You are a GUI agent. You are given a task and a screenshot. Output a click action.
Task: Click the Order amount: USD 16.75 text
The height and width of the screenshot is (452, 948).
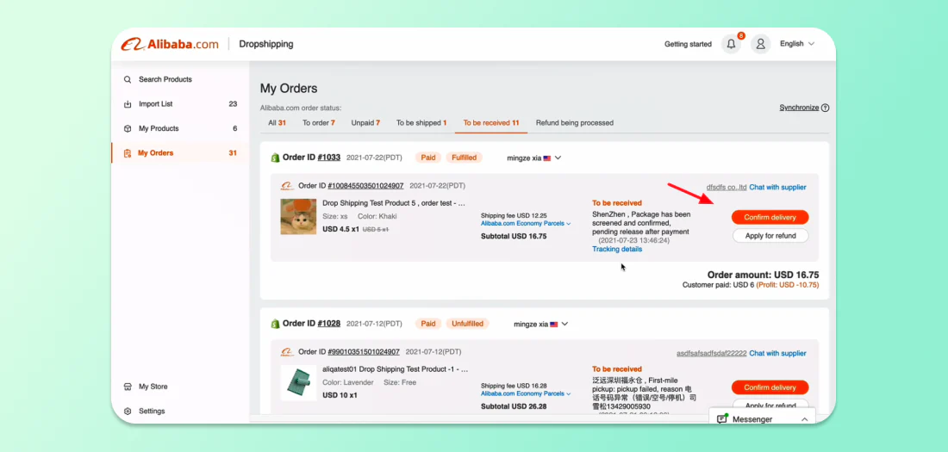click(763, 275)
